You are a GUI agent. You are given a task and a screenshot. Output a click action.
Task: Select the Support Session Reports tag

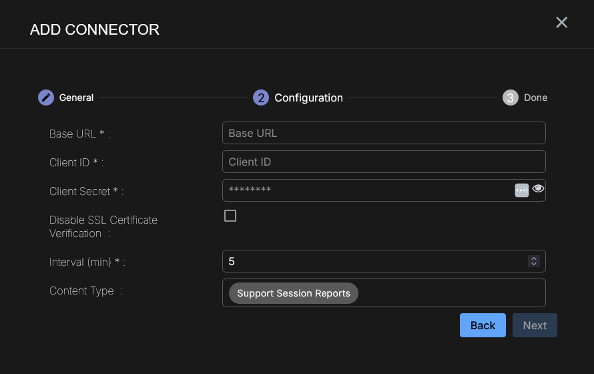pyautogui.click(x=294, y=293)
